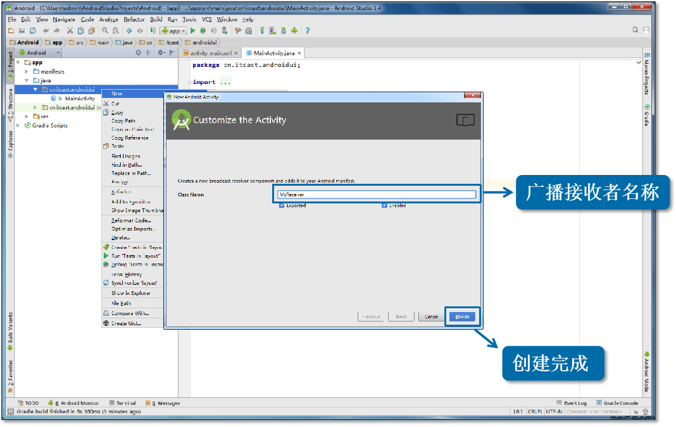This screenshot has width=676, height=427.
Task: Click Hide panel icon in Project panel
Action: point(172,52)
